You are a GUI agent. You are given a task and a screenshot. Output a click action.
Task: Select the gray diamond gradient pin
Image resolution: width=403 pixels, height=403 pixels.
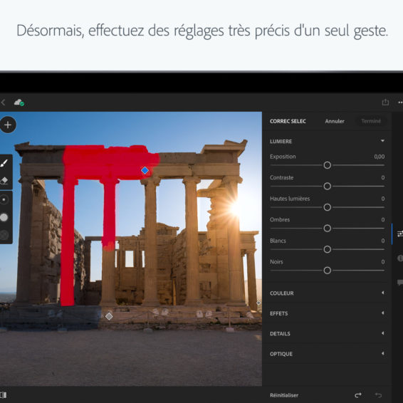point(109,316)
